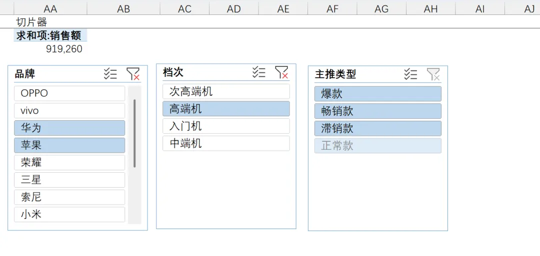540x256 pixels.
Task: Deselect 苹果 brand item
Action: pyautogui.click(x=69, y=145)
